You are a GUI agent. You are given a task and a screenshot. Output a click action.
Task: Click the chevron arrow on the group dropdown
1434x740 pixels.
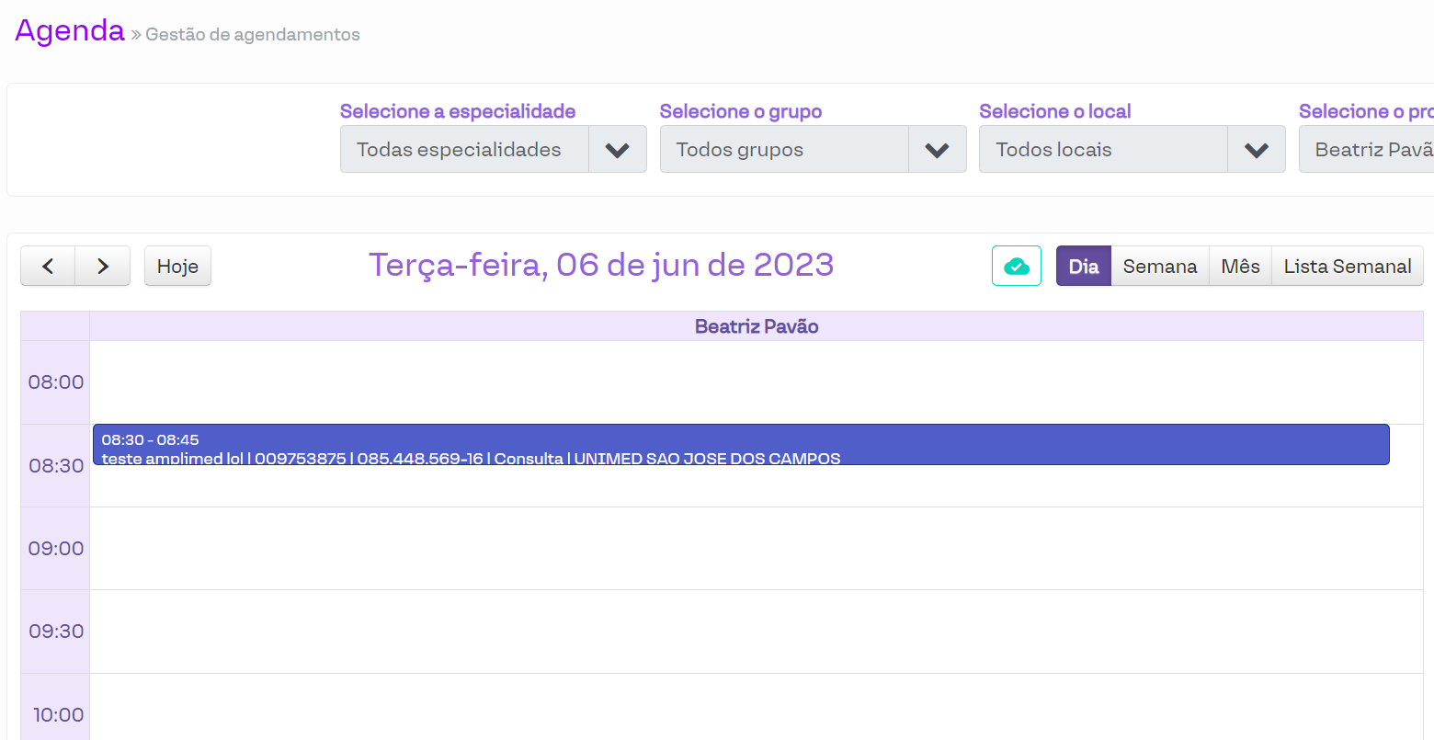pyautogui.click(x=937, y=150)
